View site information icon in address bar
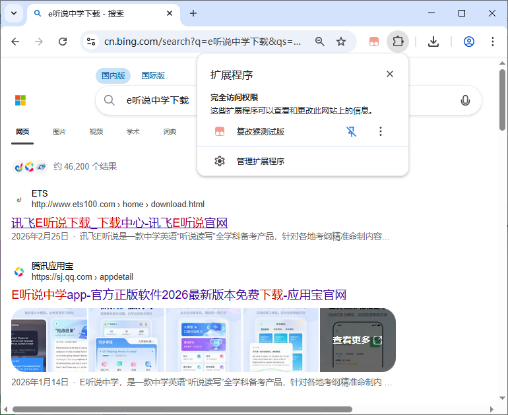The height and width of the screenshot is (415, 508). [x=91, y=42]
